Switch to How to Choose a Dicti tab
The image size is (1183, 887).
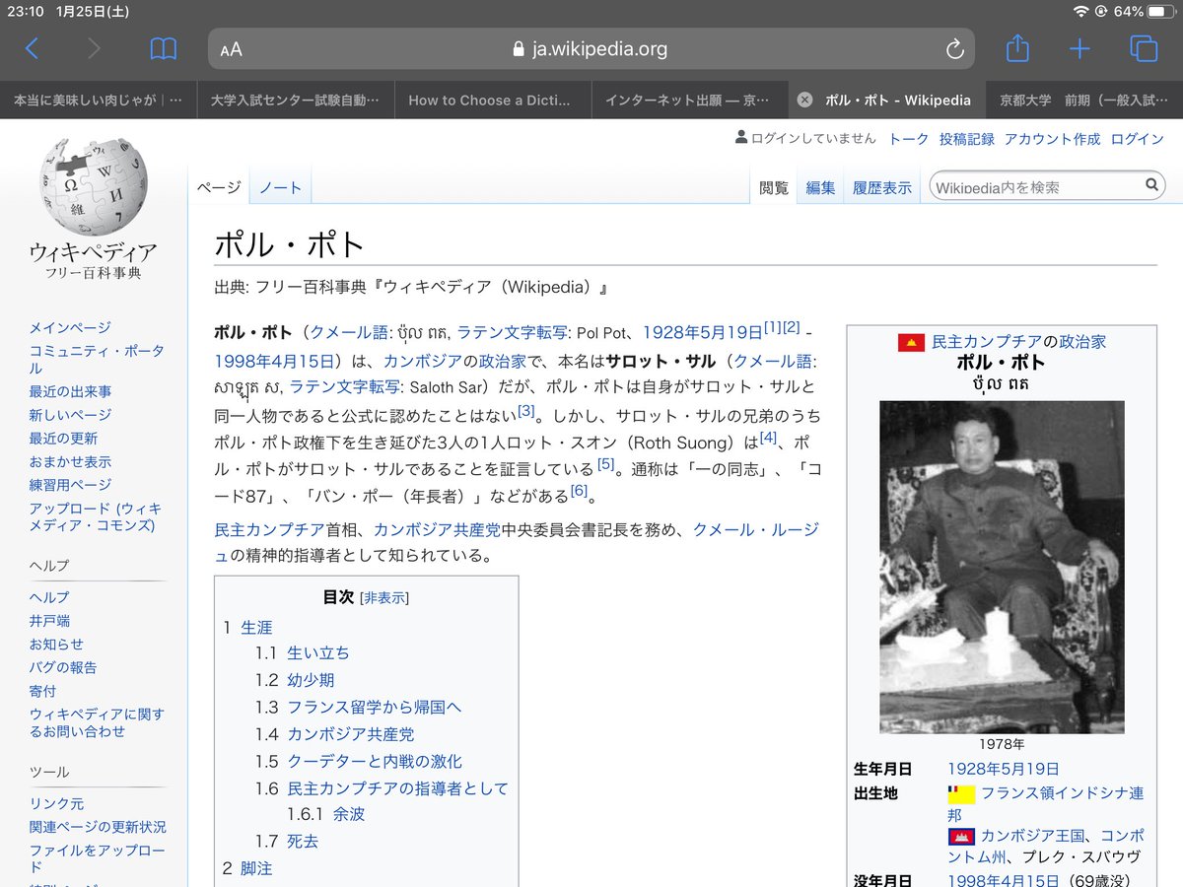(493, 100)
